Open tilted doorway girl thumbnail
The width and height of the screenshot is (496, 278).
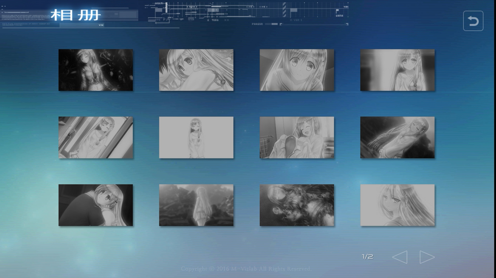tap(96, 137)
